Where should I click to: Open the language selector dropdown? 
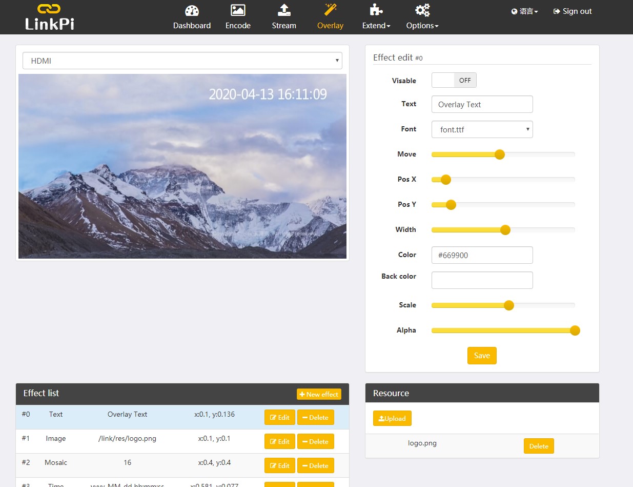(x=525, y=11)
